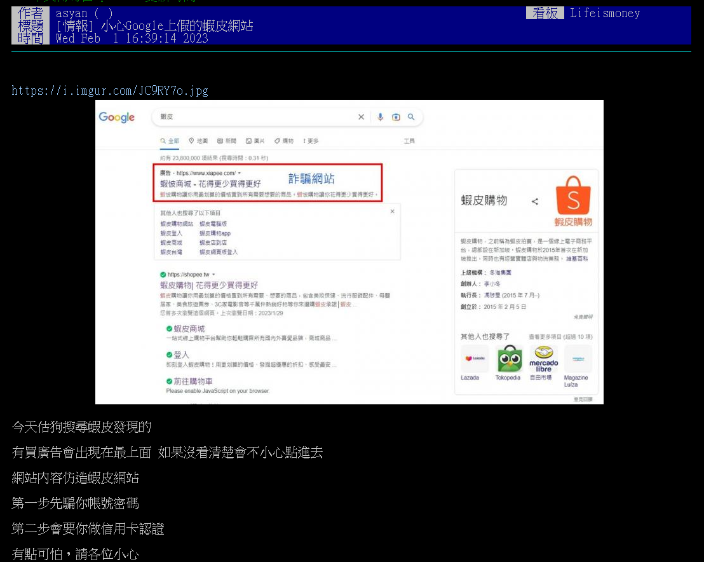Click the Magazine Luiza thumbnail
The height and width of the screenshot is (562, 704).
pos(578,359)
